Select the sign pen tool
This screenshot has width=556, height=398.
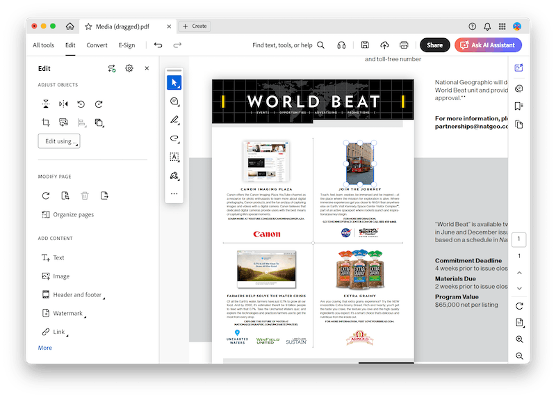point(174,175)
